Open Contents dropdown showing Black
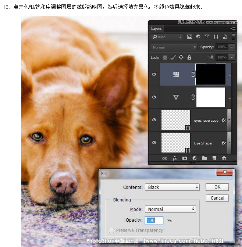Screen dimensions: 242x247 coord(172,187)
